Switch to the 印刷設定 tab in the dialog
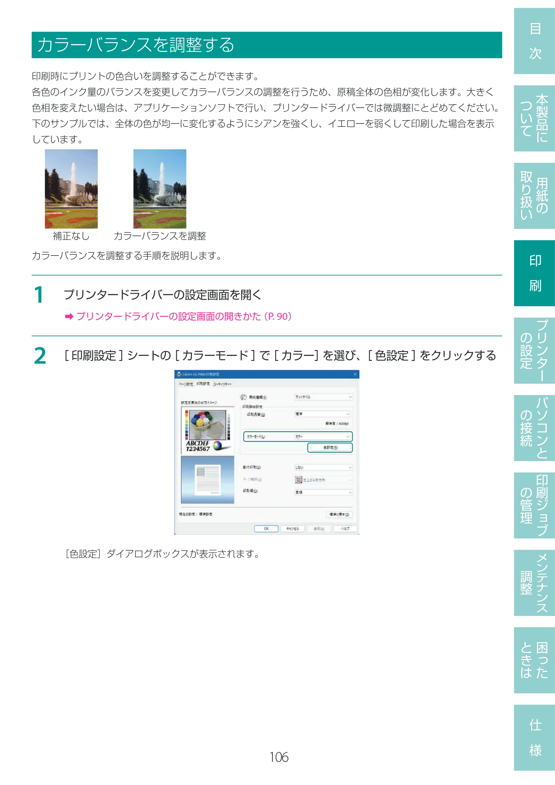 pos(203,384)
